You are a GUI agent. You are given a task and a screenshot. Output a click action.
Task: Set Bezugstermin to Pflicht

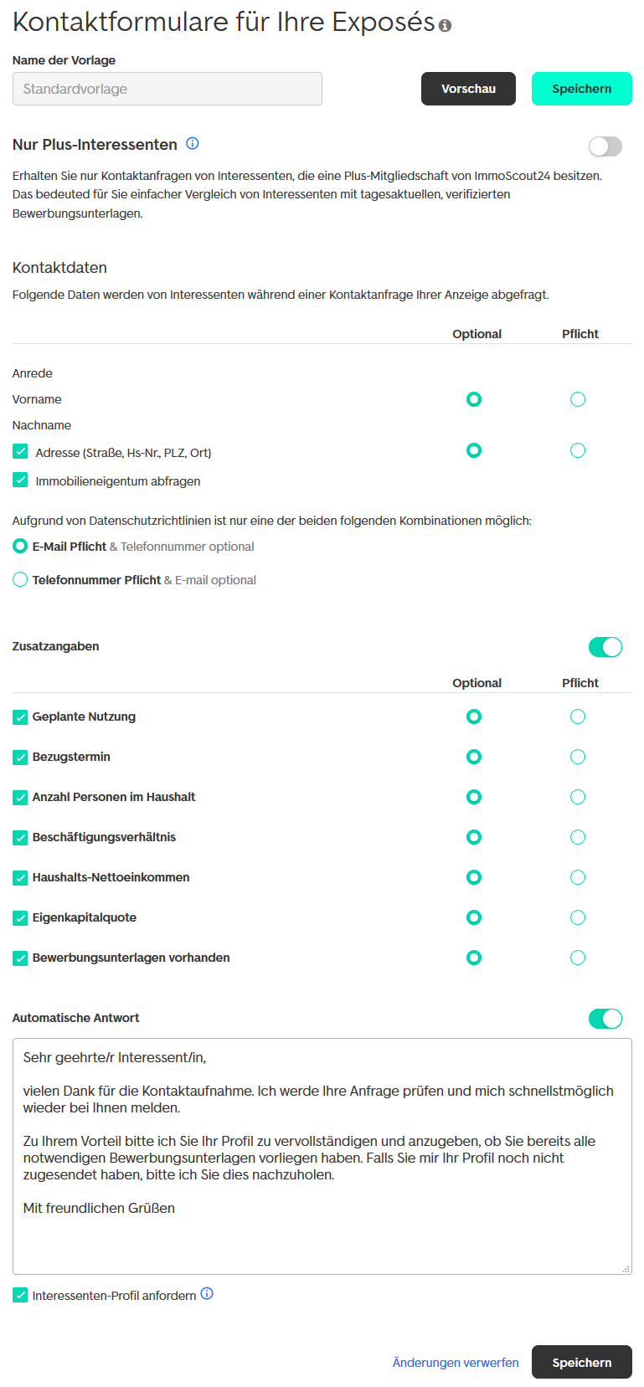(x=578, y=757)
